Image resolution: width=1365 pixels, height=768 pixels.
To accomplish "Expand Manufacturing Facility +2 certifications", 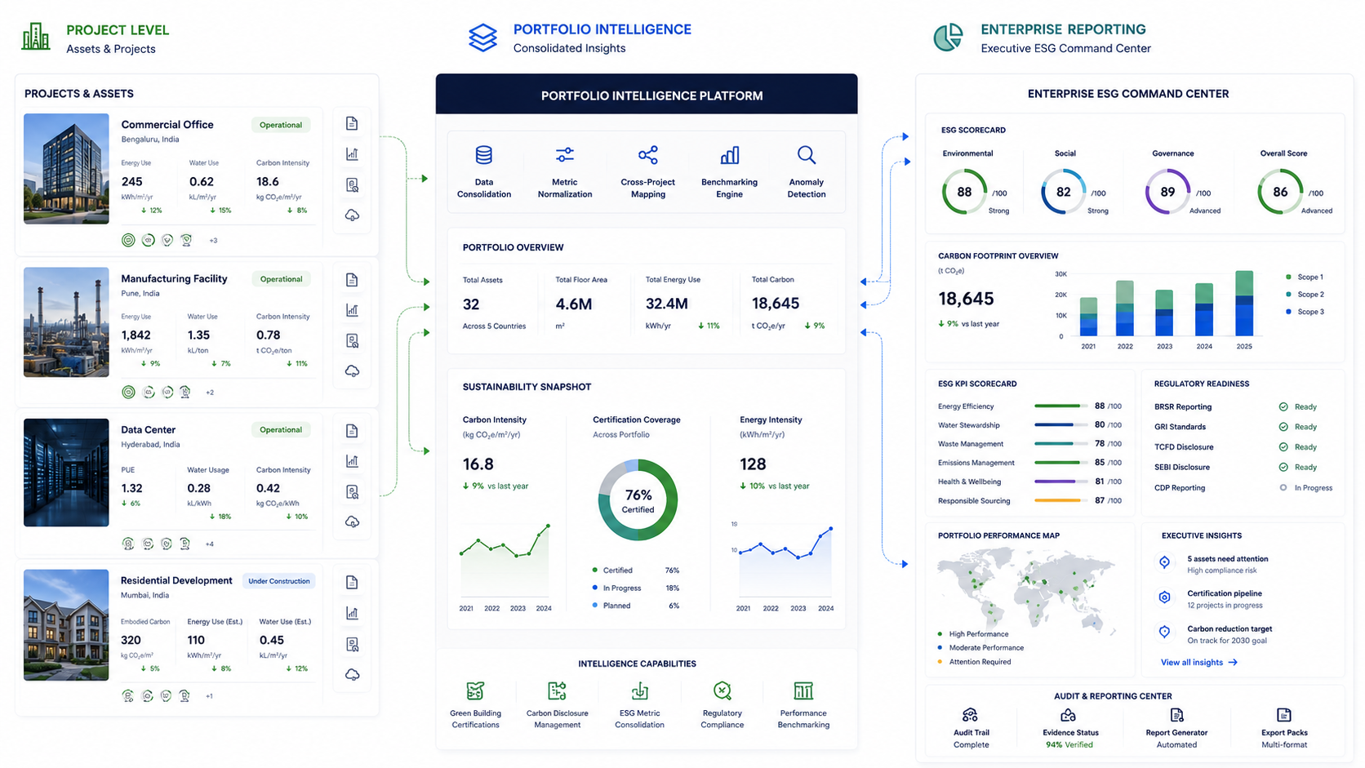I will click(x=210, y=393).
